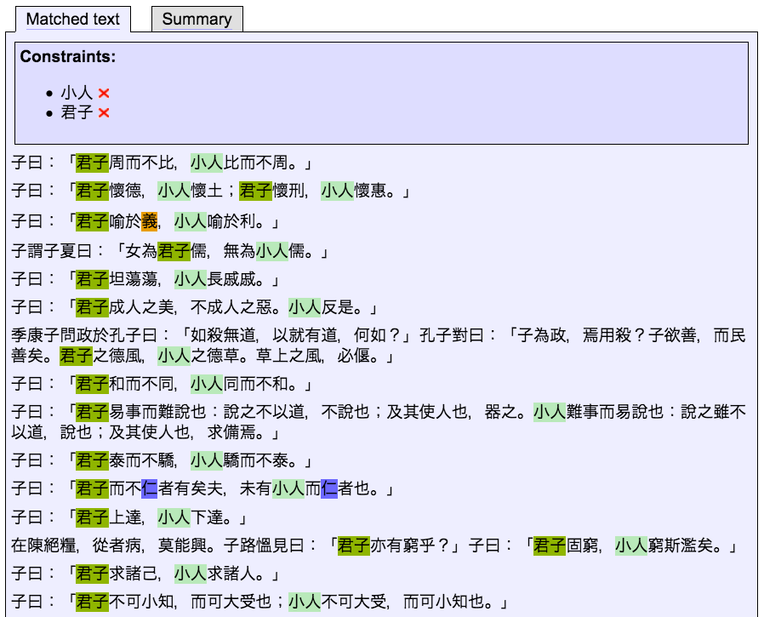Switch to the Summary tab
The image size is (764, 617).
[x=197, y=19]
